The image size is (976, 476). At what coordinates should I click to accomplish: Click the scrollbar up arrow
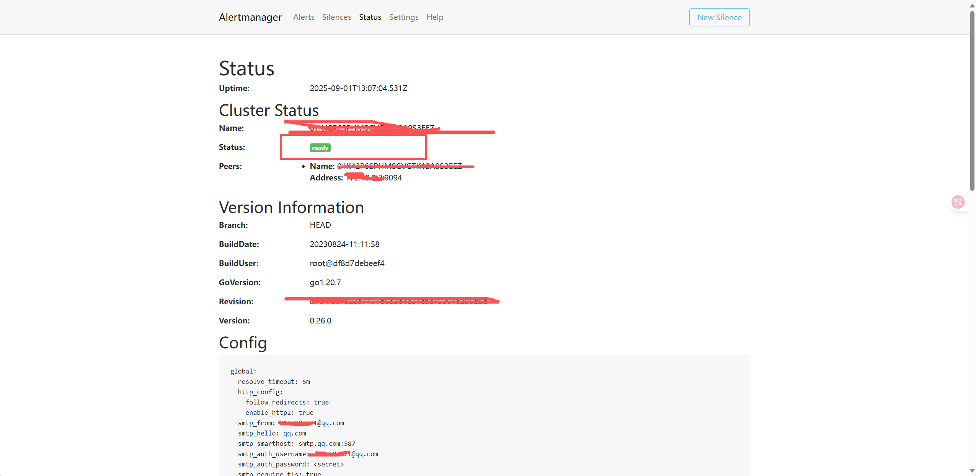972,5
